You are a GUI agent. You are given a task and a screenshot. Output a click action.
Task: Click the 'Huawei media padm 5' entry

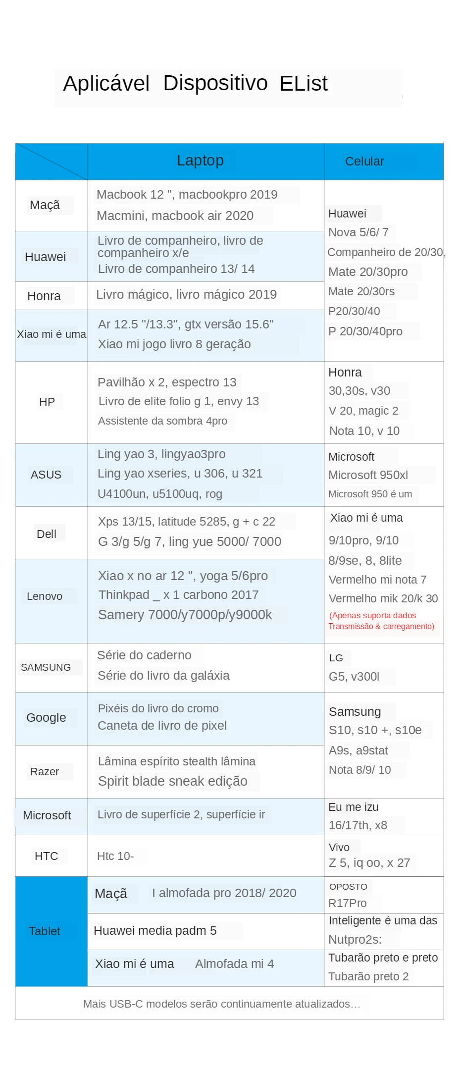[x=155, y=930]
